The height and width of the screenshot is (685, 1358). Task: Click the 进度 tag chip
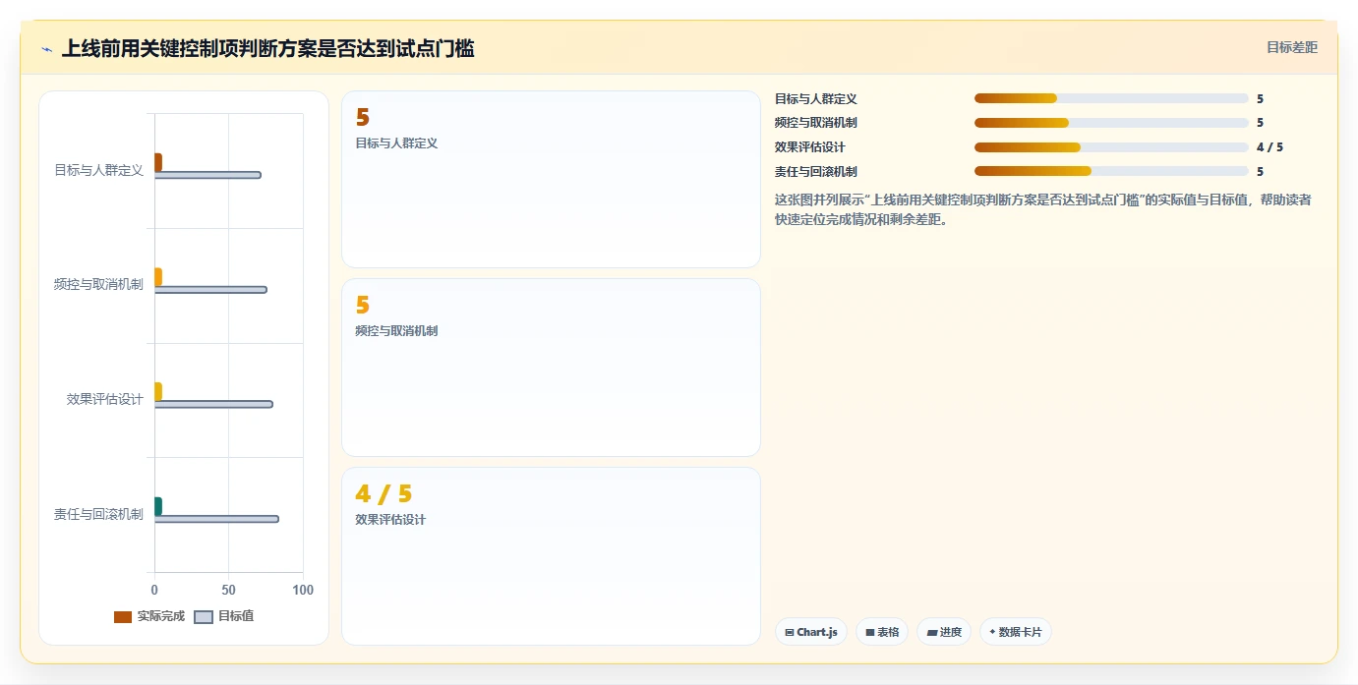pos(944,632)
